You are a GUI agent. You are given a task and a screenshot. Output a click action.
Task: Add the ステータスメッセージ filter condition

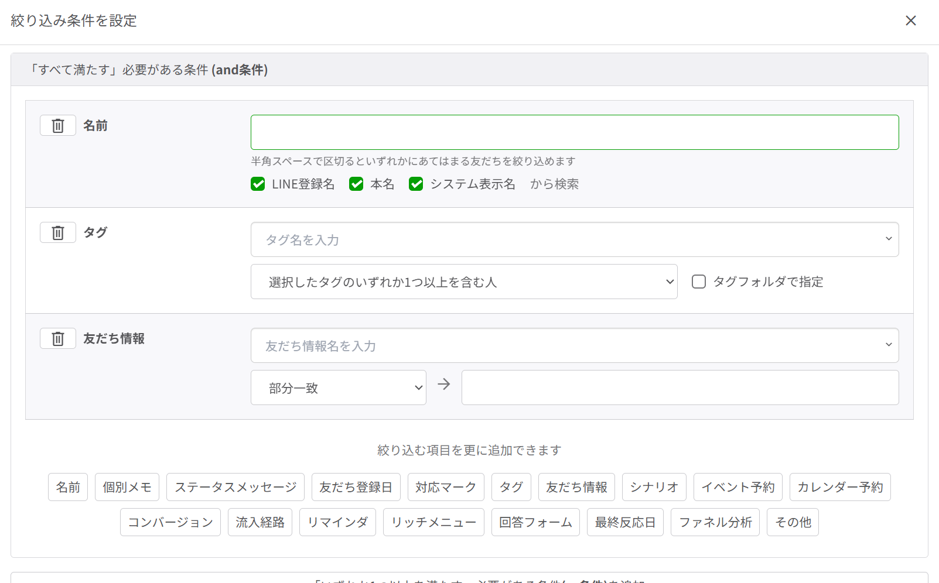pyautogui.click(x=235, y=488)
